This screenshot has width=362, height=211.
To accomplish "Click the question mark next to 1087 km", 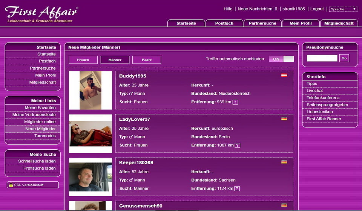I will click(x=237, y=145).
